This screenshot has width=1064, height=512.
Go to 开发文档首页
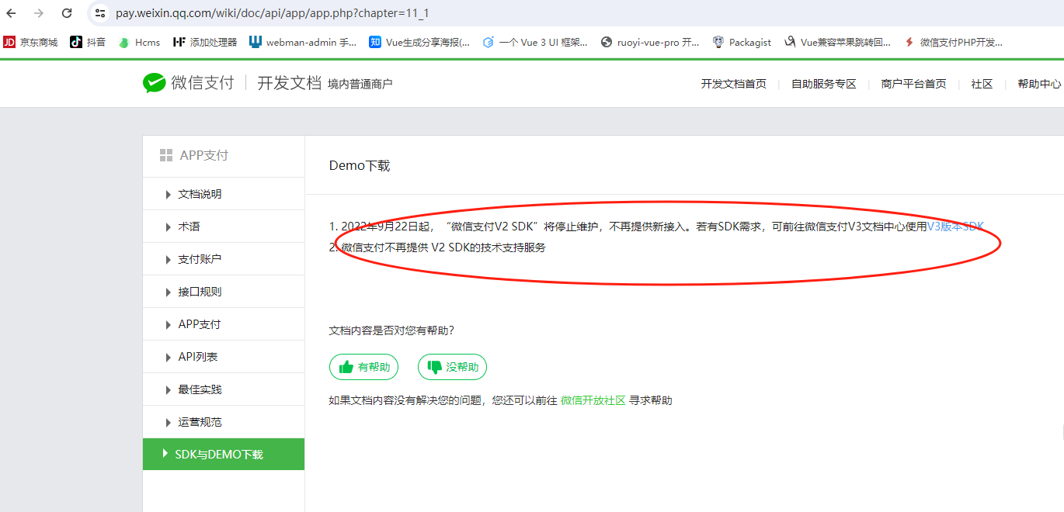click(733, 84)
